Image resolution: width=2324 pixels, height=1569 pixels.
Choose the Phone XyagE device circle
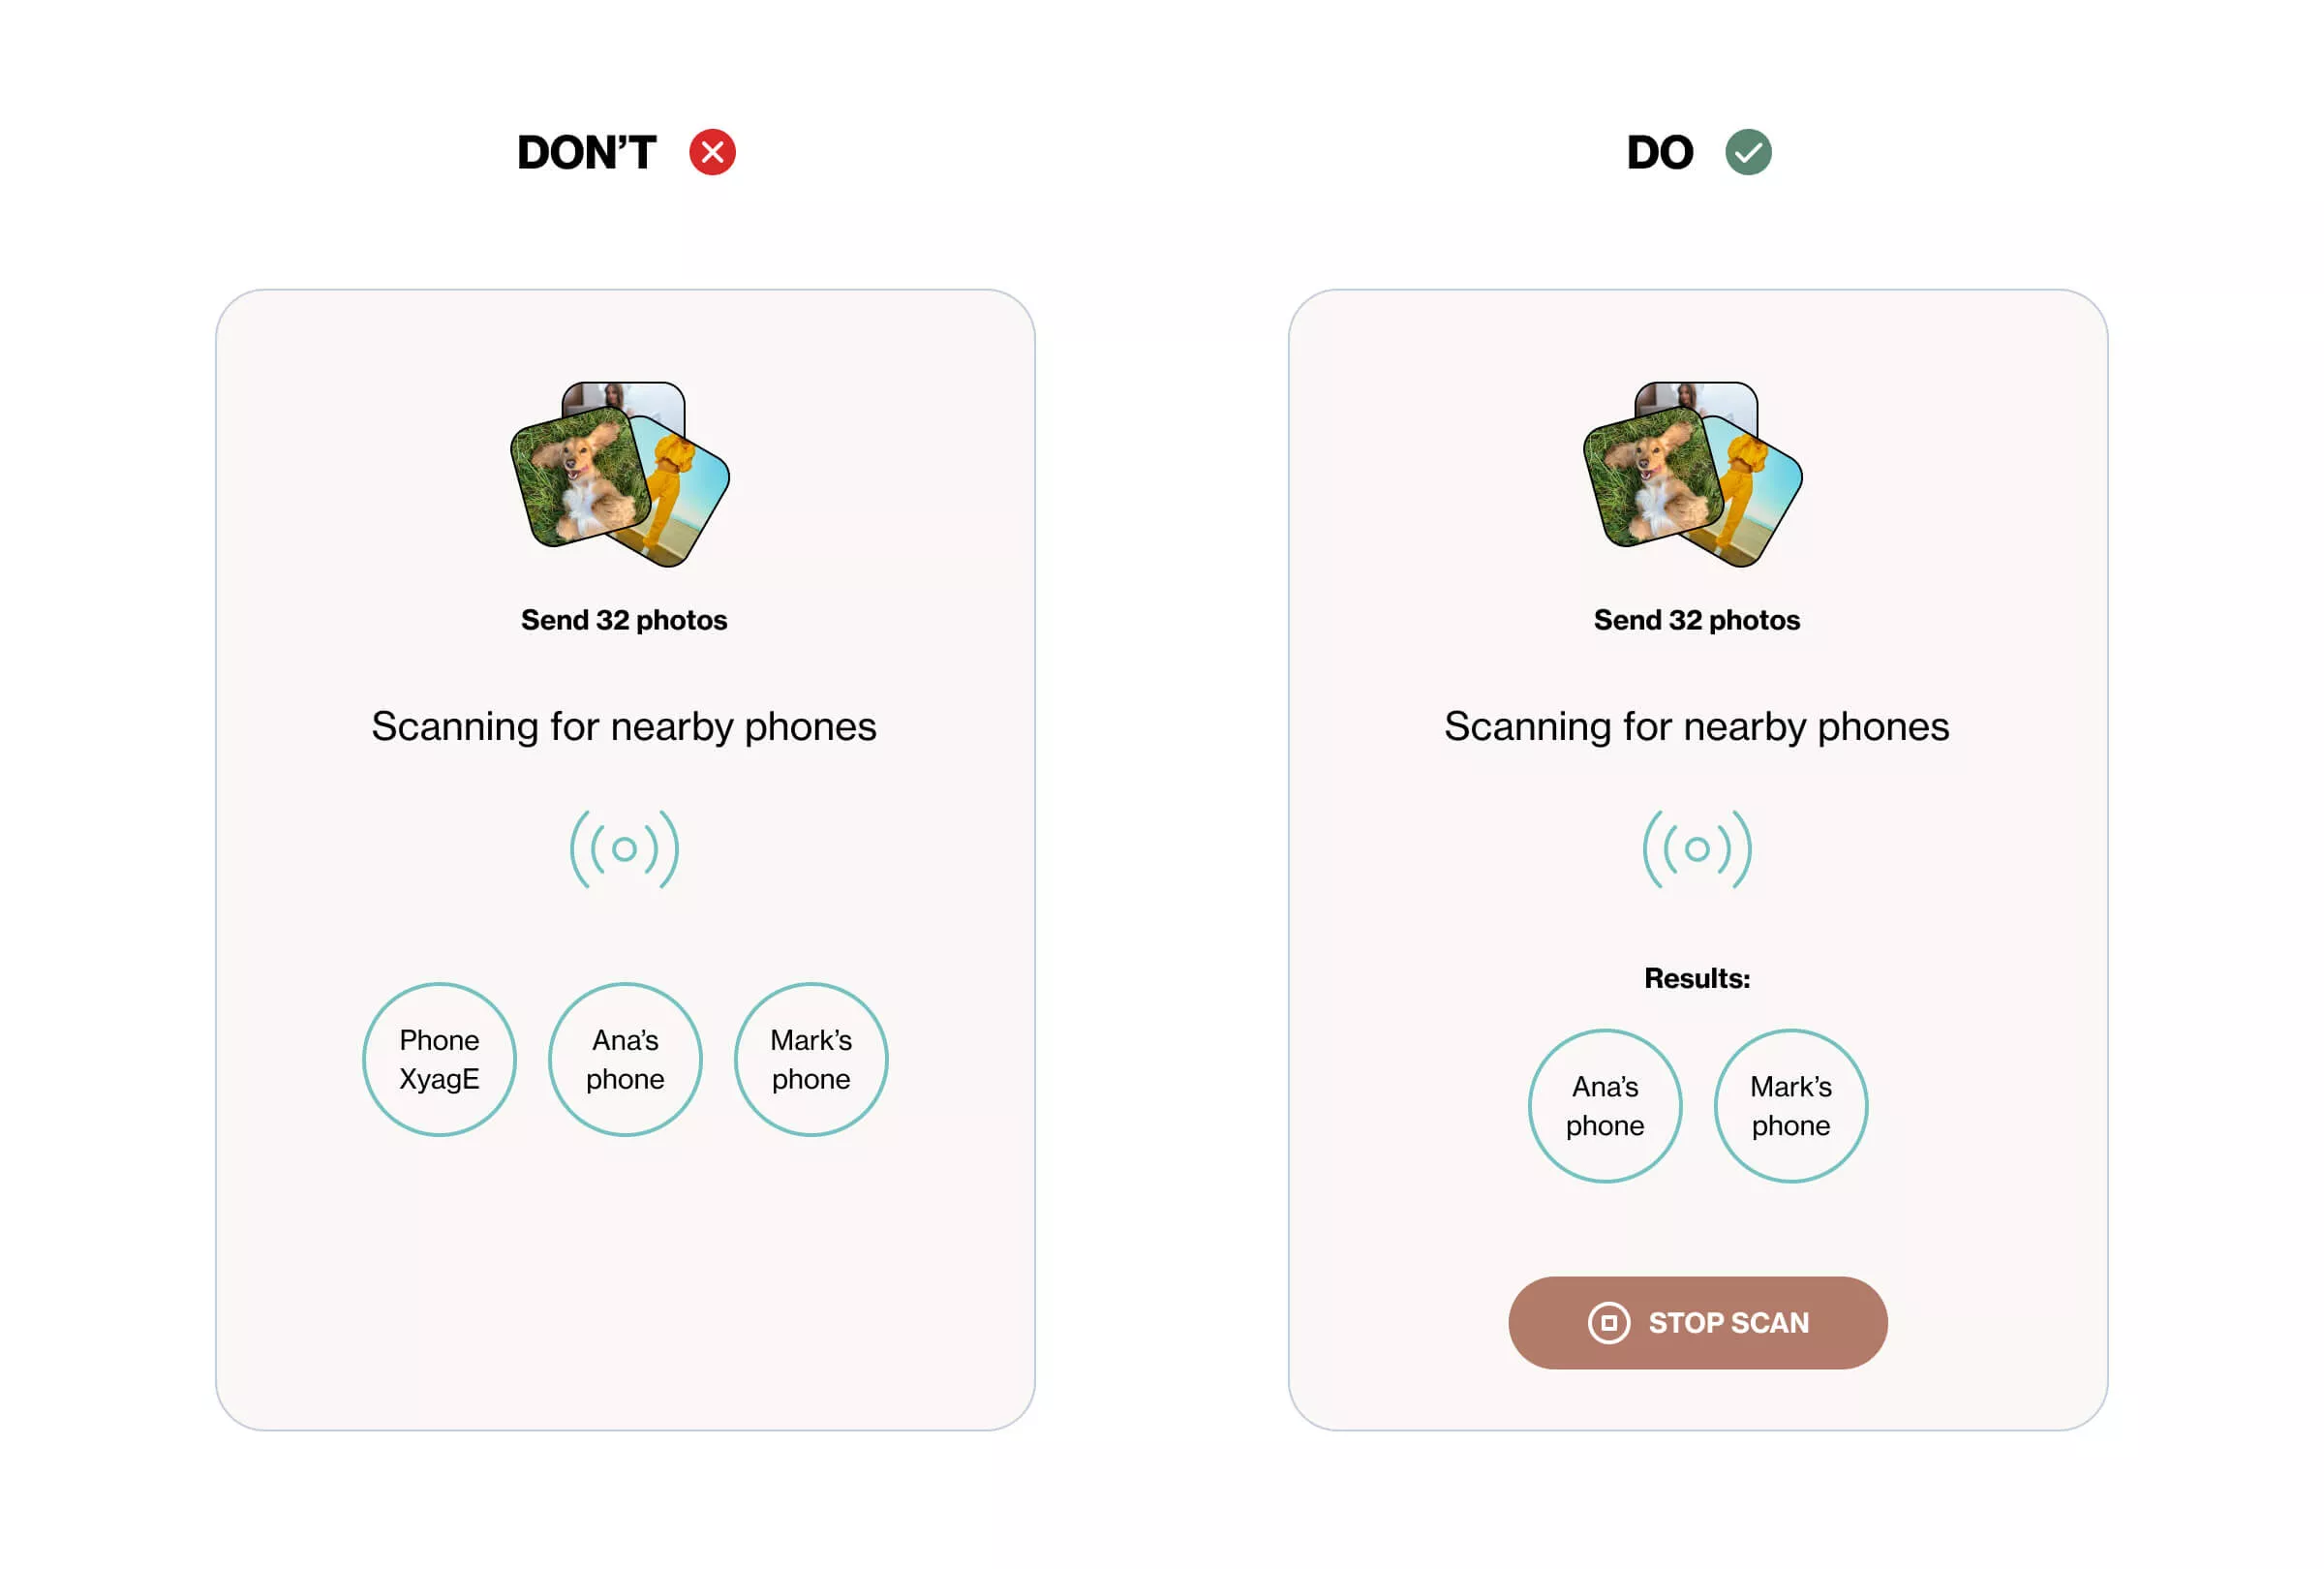click(439, 1059)
